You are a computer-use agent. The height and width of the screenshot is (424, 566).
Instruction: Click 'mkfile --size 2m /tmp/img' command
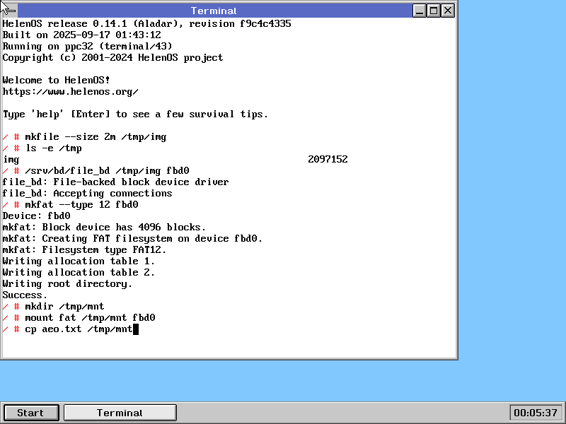pyautogui.click(x=96, y=137)
